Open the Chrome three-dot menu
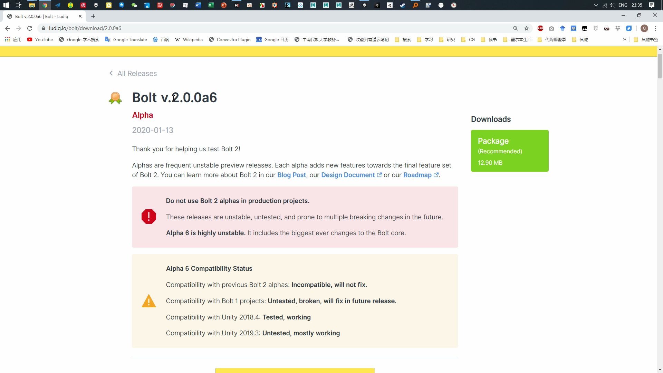Image resolution: width=663 pixels, height=373 pixels. (655, 28)
